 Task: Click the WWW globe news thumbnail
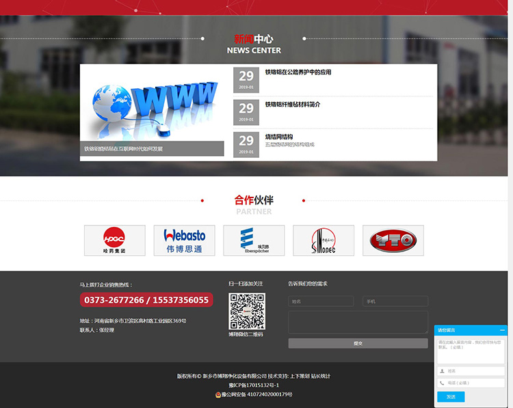[152, 109]
